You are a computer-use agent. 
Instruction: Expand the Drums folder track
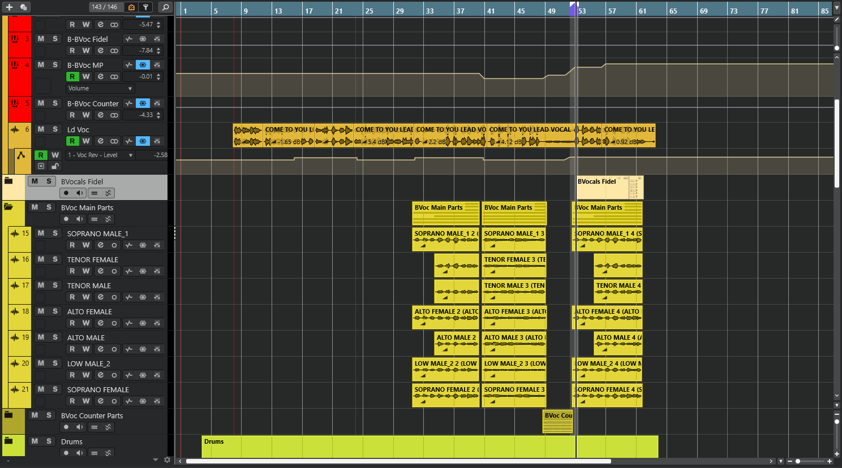[8, 441]
